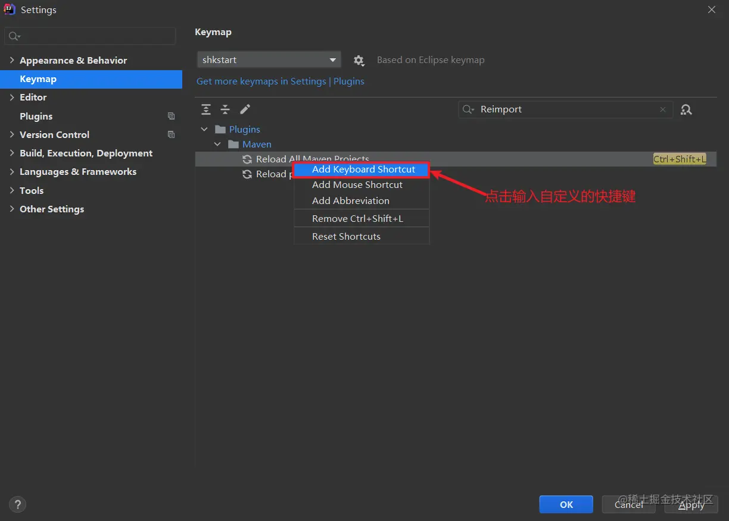Click the OK button

(566, 504)
